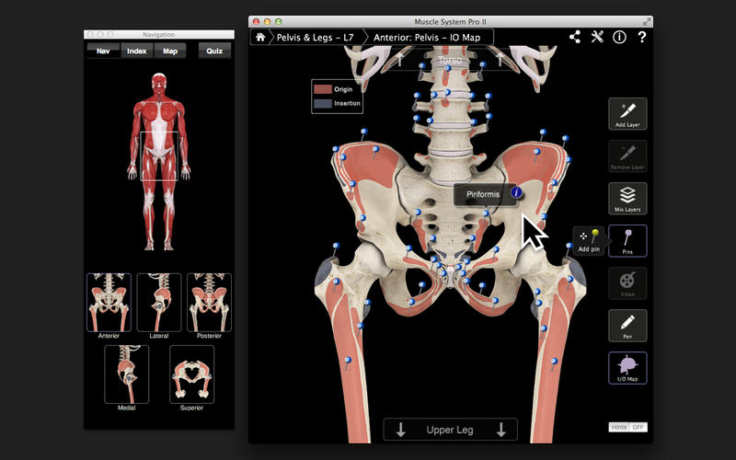The width and height of the screenshot is (736, 460).
Task: Navigate down to Upper Leg
Action: 450,430
